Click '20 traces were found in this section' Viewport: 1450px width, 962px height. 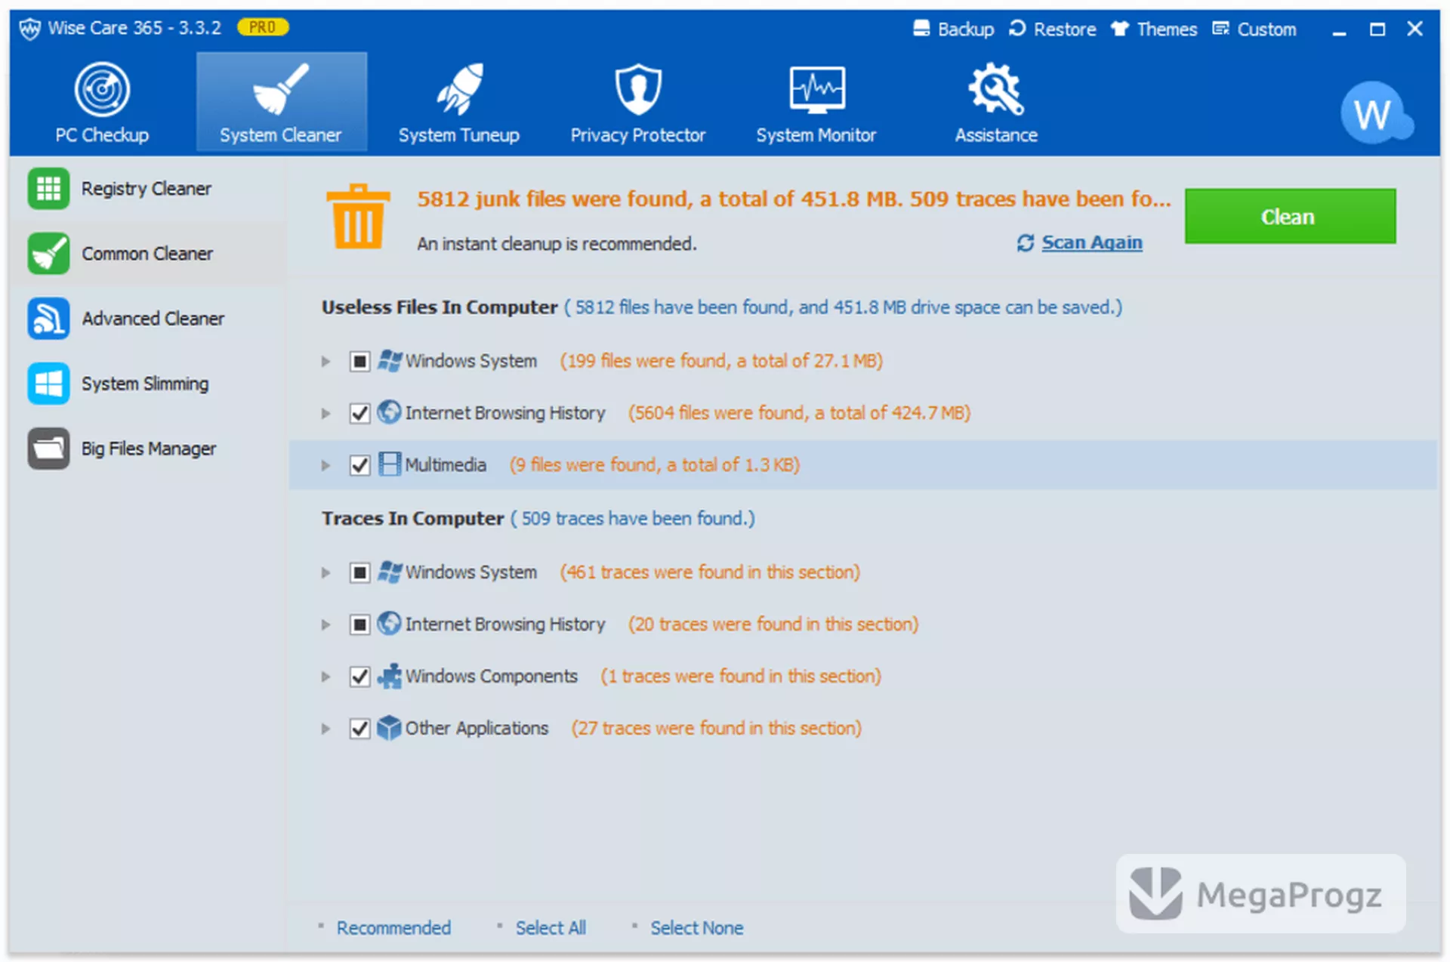[773, 624]
